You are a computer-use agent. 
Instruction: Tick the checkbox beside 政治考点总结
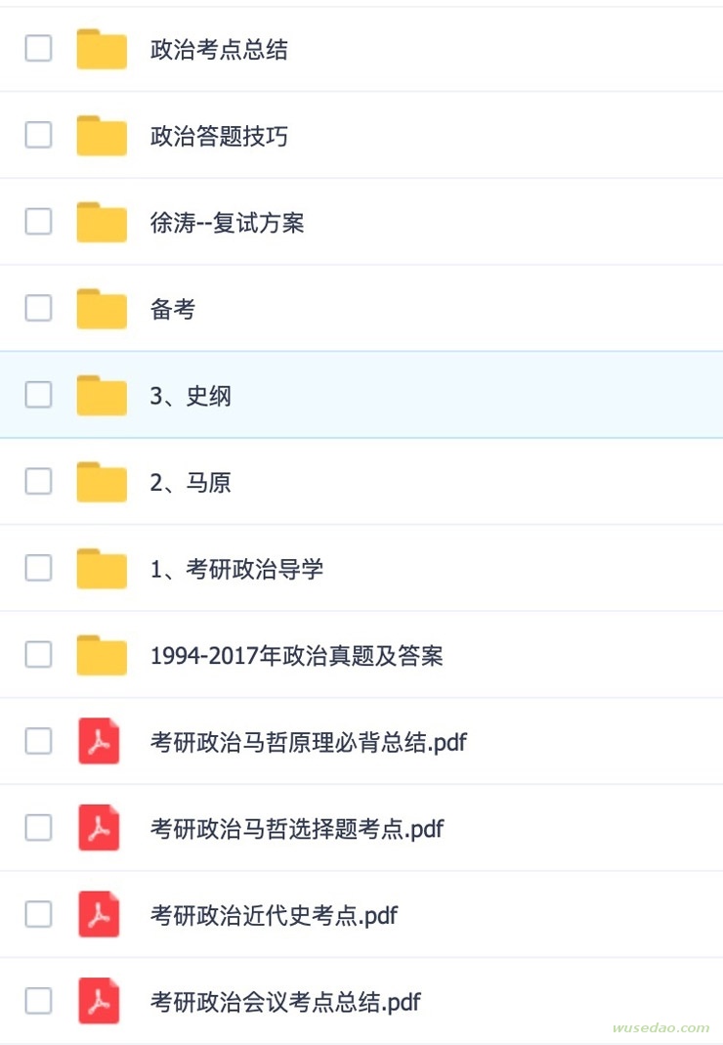(39, 48)
